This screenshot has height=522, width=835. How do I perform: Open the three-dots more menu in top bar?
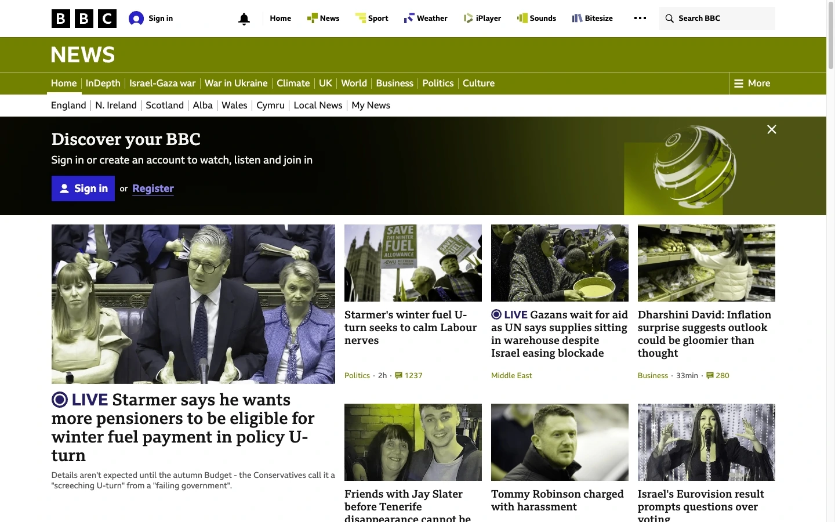640,18
